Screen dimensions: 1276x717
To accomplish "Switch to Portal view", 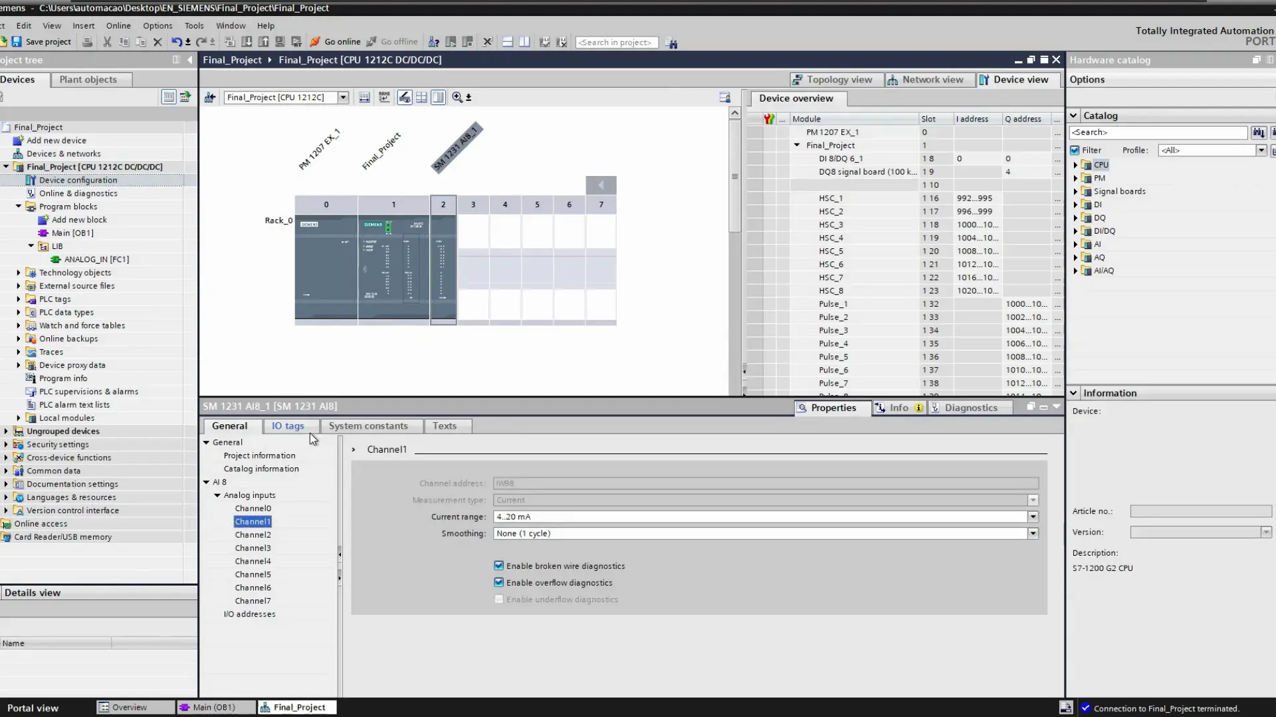I will pyautogui.click(x=33, y=708).
